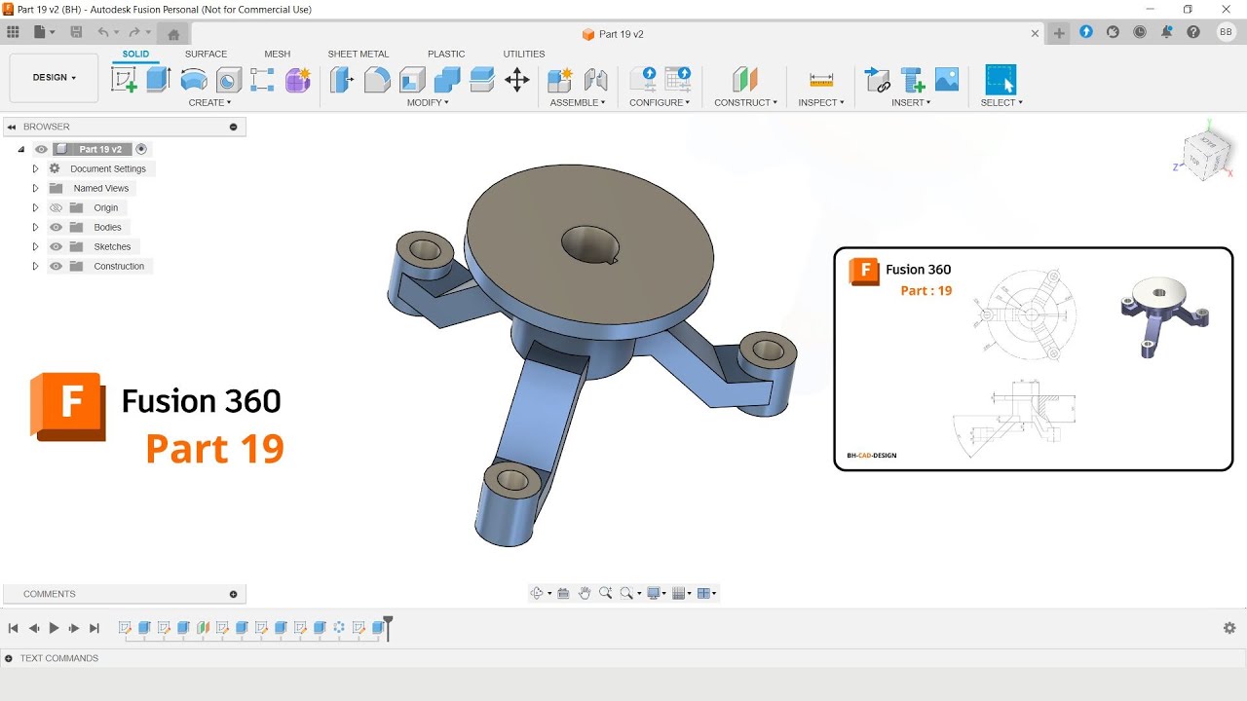Open the Help question mark icon

(x=1193, y=32)
